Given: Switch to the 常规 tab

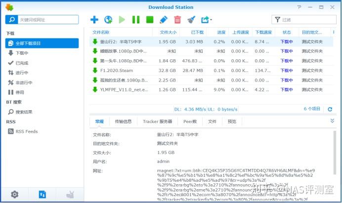Looking at the screenshot, I should coord(99,122).
